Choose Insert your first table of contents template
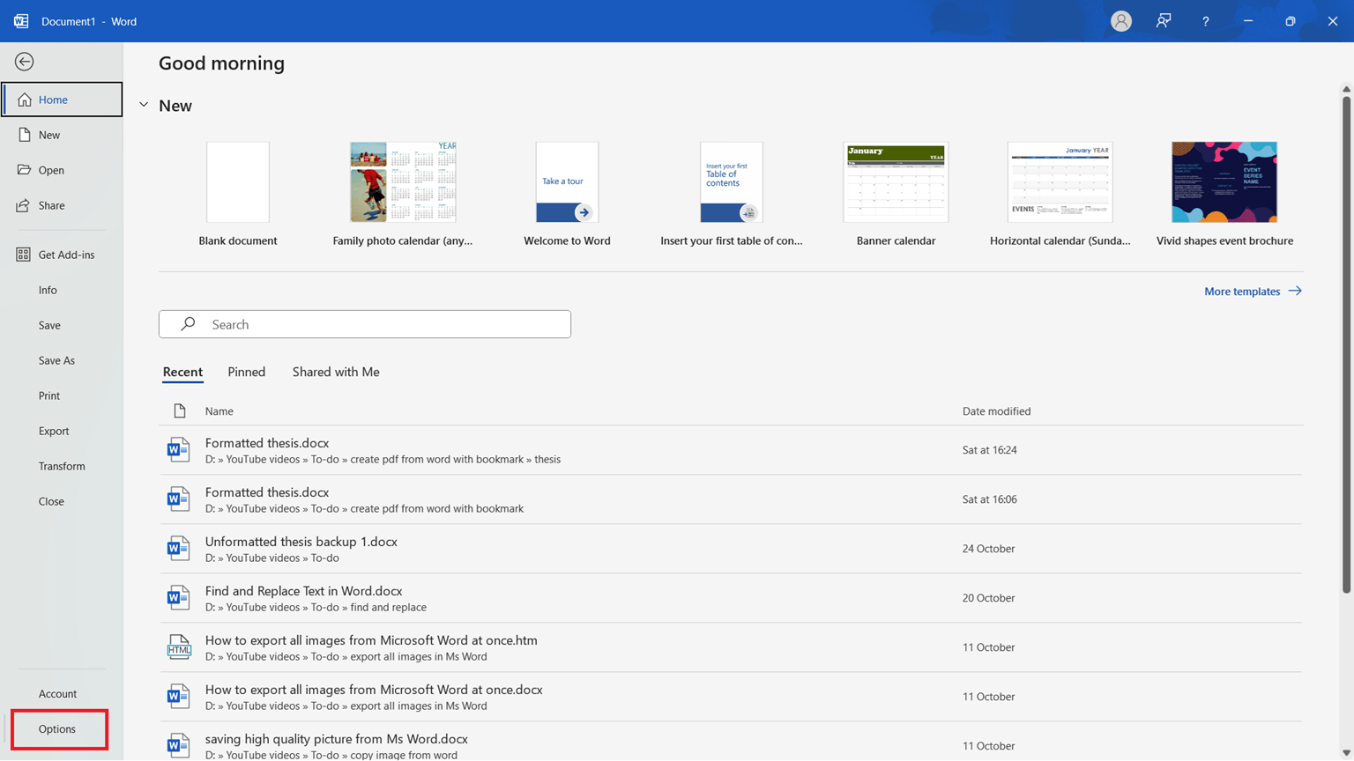Screen dimensions: 1354x761 pyautogui.click(x=732, y=194)
